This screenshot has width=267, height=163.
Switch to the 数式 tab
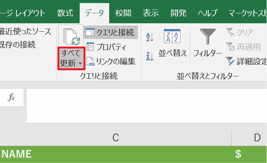click(65, 13)
